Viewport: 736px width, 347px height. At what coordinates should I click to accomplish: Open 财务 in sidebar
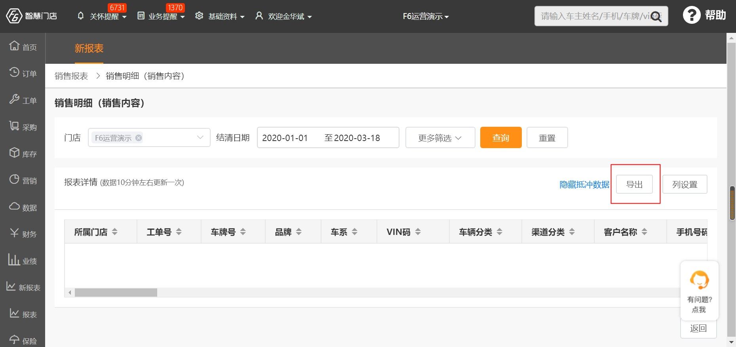tap(23, 234)
